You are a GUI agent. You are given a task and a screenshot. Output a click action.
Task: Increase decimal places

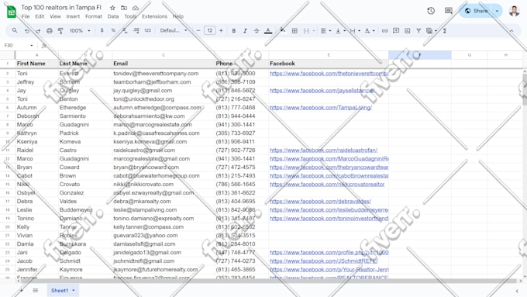136,30
